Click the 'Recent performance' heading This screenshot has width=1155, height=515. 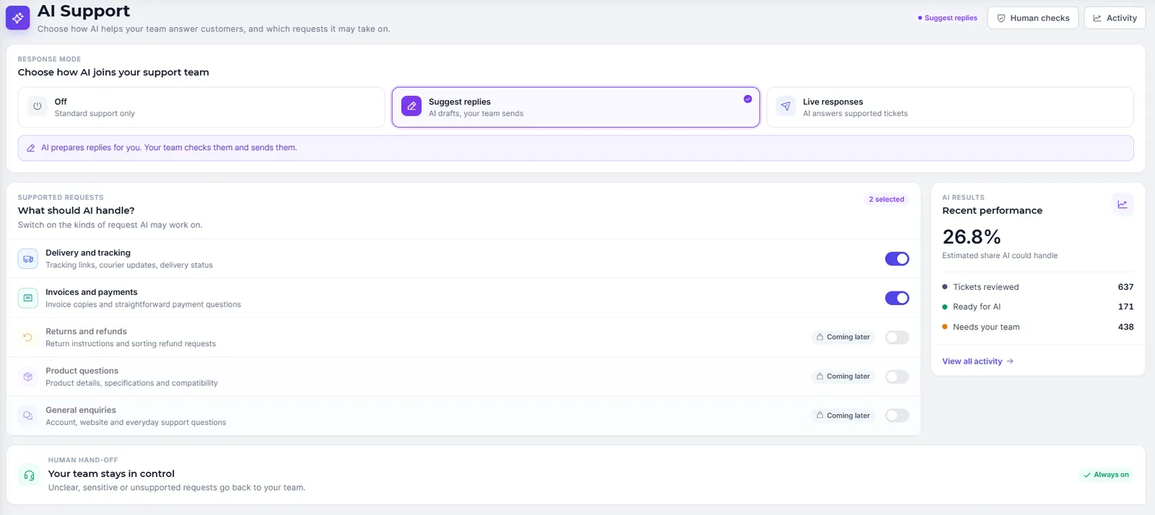pos(993,211)
